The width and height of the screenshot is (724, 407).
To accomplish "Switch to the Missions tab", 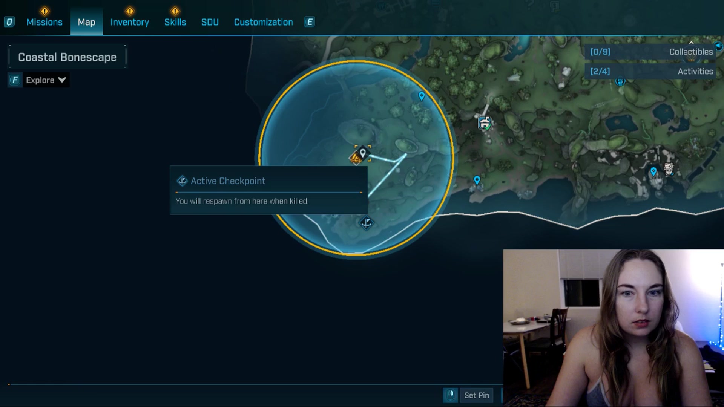I will (44, 22).
